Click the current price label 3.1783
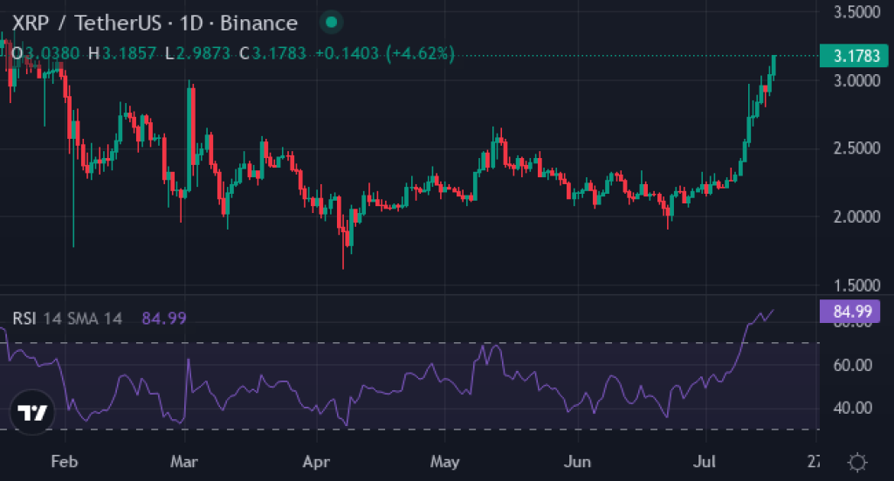Screen dimensions: 894x481 854,56
